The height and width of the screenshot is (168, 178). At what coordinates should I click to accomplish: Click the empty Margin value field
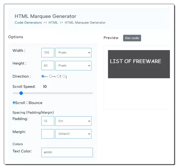click(48, 134)
